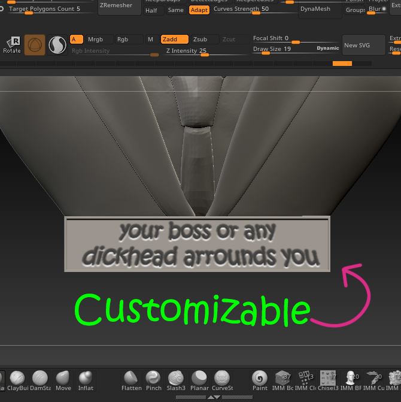Adjust the Focal Shift slider
This screenshot has width=401, height=402.
pyautogui.click(x=296, y=39)
